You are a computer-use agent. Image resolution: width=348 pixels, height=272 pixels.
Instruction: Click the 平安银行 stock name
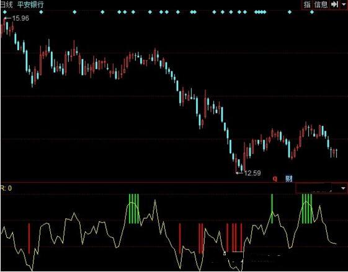30,4
